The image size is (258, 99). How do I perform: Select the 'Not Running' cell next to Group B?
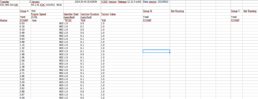[x=178, y=11]
